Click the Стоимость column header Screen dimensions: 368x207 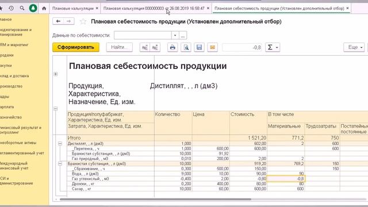243,114
